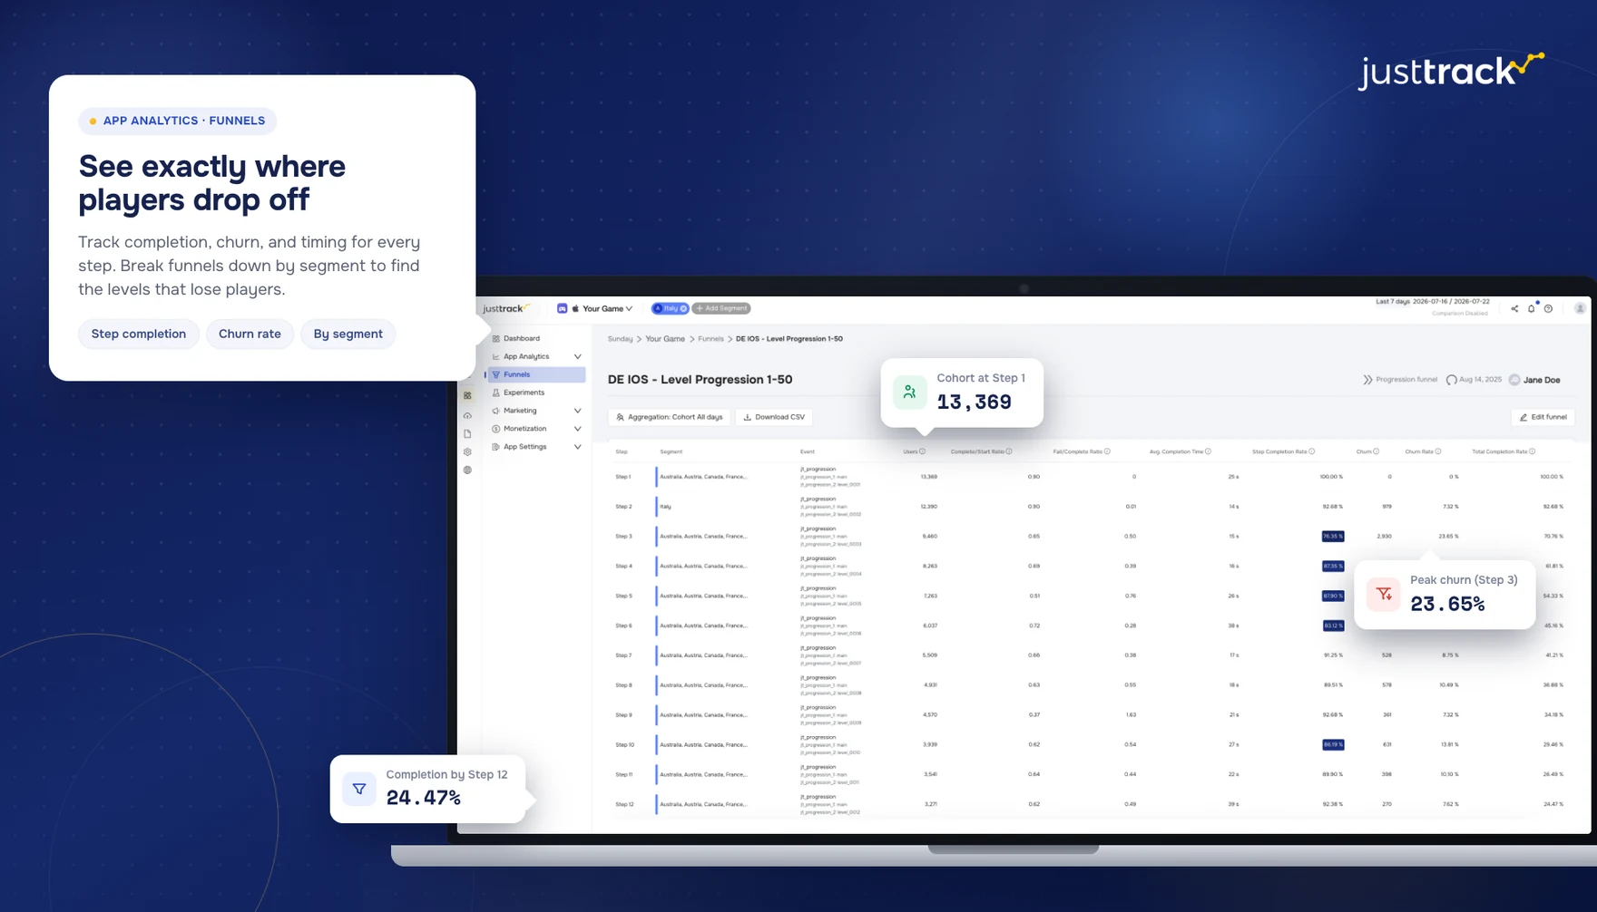Click the info icon next to Complete/Start Ratio
Screen dimensions: 1597x912
(x=1009, y=451)
